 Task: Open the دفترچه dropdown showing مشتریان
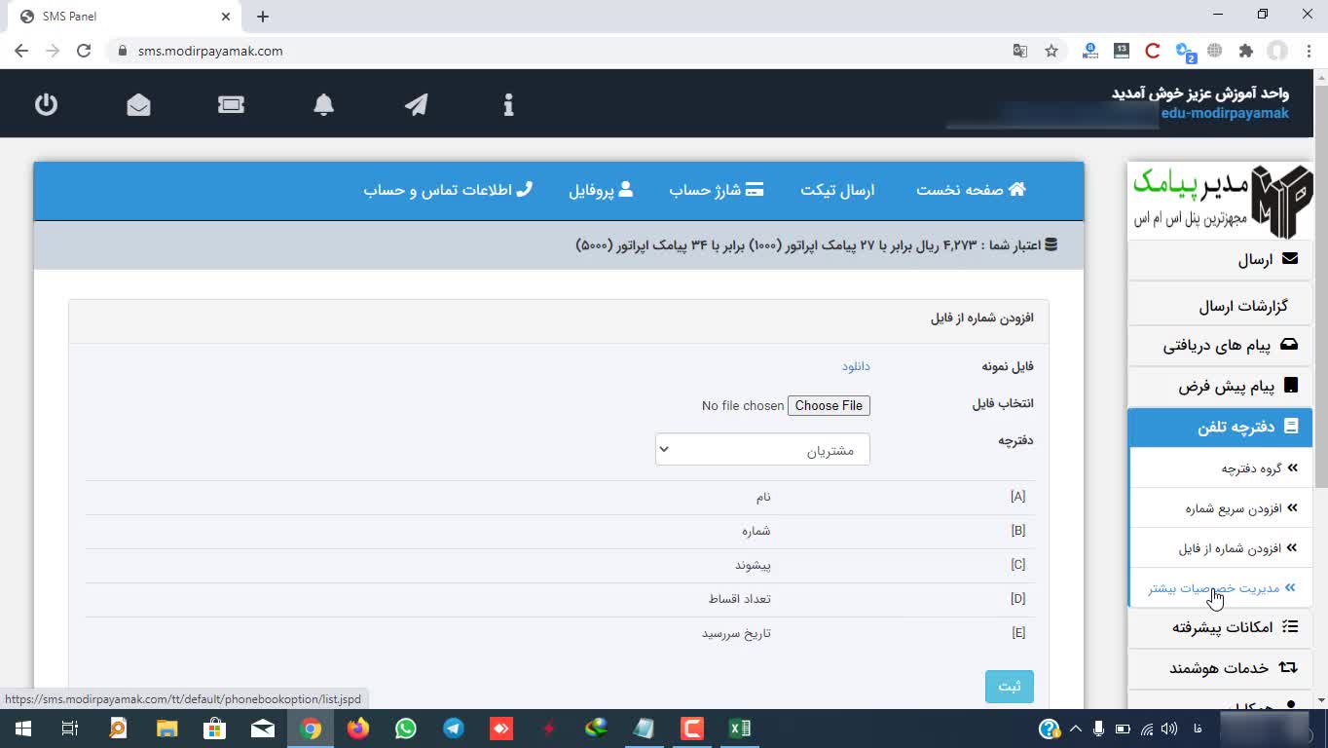pos(761,450)
